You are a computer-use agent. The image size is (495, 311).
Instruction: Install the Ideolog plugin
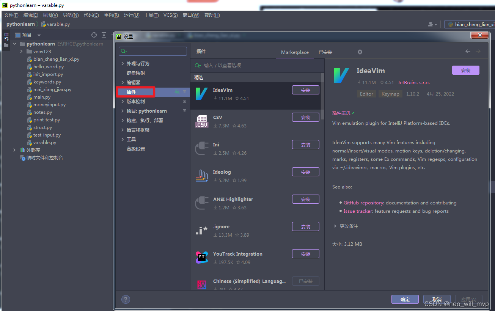pos(305,172)
